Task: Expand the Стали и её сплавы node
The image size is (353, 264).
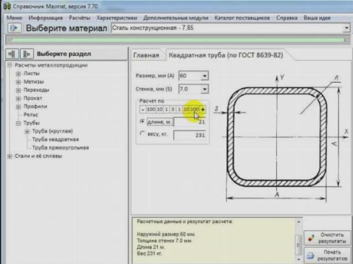Action: [x=9, y=156]
